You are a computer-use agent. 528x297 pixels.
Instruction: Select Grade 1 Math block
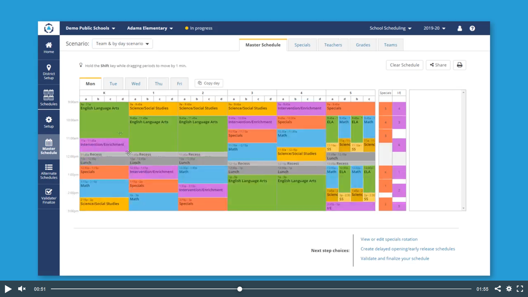coord(154,202)
